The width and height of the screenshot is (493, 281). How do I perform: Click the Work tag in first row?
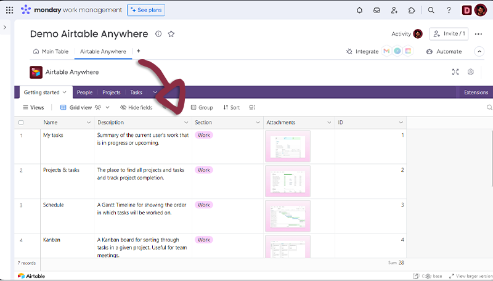[203, 135]
